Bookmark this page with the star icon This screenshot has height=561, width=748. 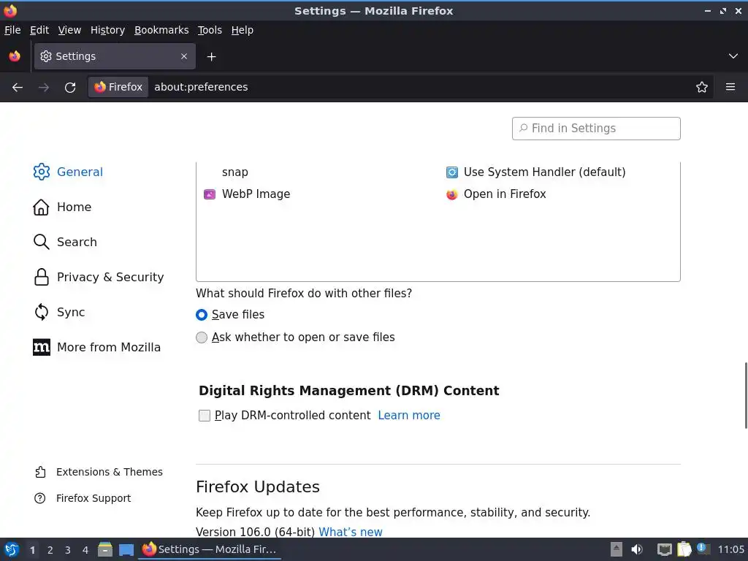click(x=702, y=87)
